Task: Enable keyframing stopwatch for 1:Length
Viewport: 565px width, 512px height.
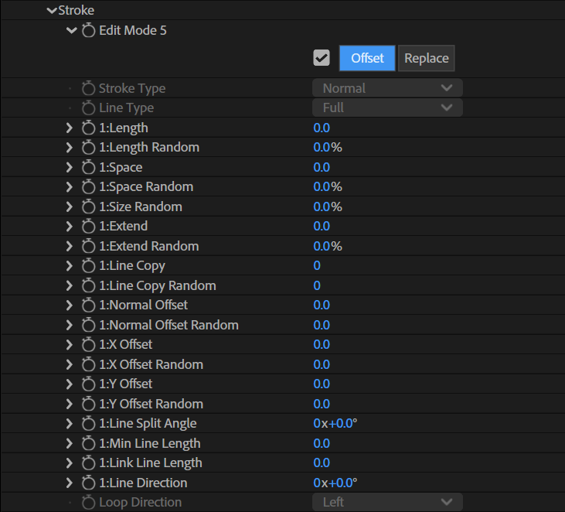Action: click(x=88, y=128)
